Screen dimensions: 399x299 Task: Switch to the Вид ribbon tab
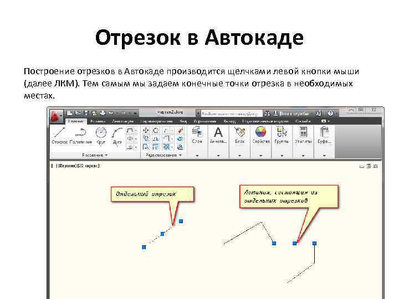click(x=183, y=121)
